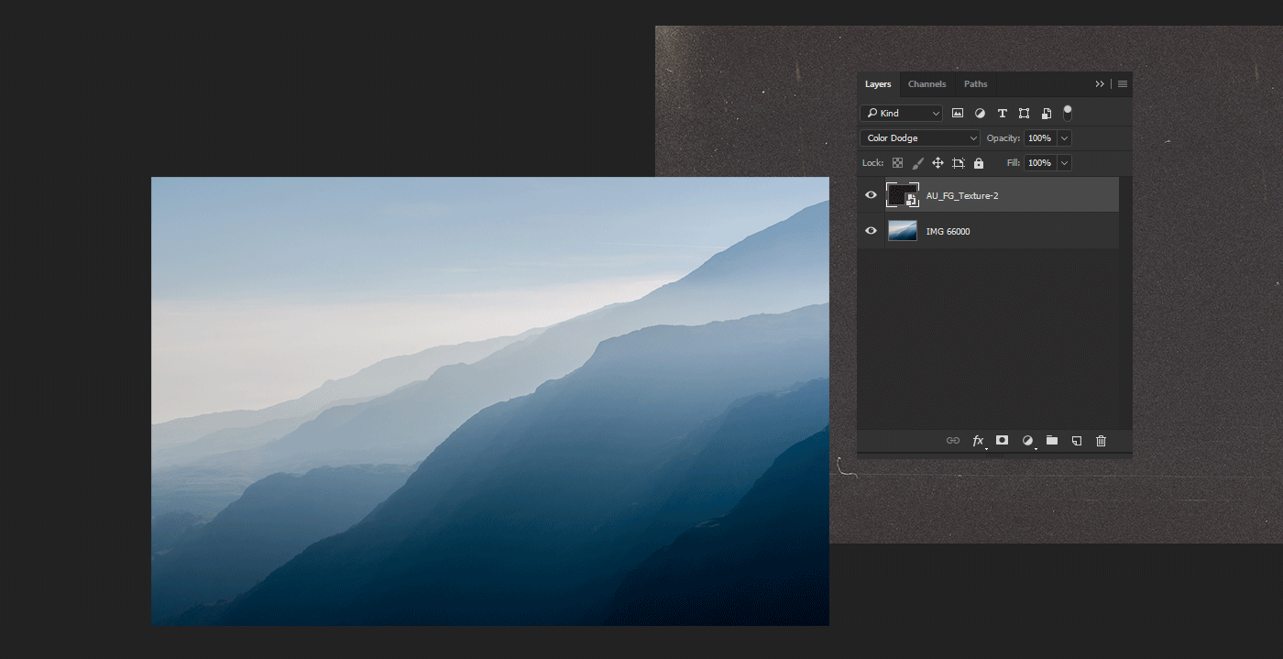The image size is (1283, 659).
Task: Filter layers by type layer icon
Action: (1002, 114)
